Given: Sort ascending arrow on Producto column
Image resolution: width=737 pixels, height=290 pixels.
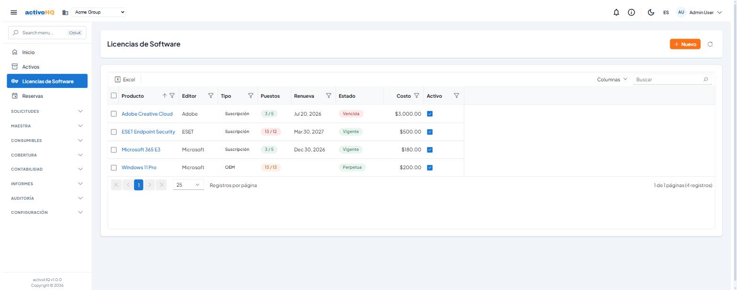Looking at the screenshot, I should (165, 96).
